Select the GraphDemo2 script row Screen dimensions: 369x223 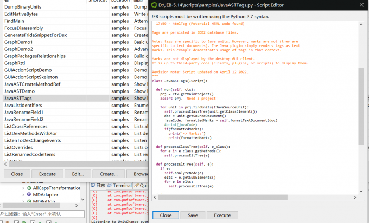click(x=75, y=49)
